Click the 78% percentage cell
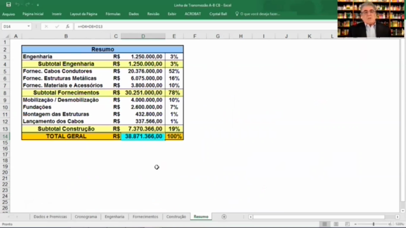This screenshot has width=406, height=228. [174, 93]
